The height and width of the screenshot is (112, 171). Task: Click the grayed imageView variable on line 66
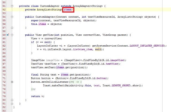(53, 60)
